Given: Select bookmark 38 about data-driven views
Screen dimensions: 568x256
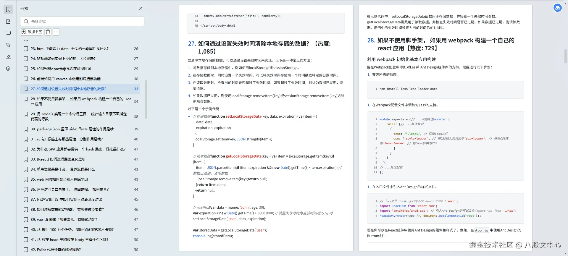Looking at the screenshot, I should point(80,210).
